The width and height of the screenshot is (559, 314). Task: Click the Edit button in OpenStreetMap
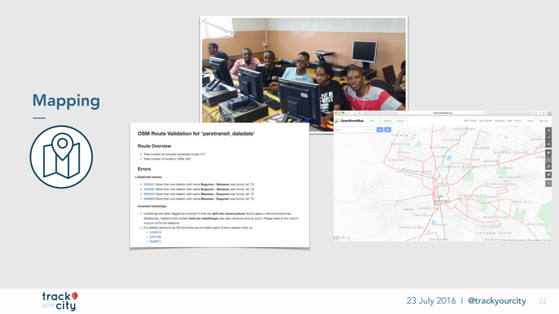[x=372, y=120]
